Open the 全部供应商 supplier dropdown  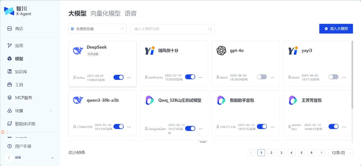[x=97, y=29]
